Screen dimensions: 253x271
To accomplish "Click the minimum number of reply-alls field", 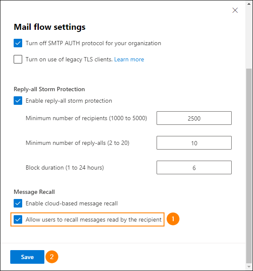I will 194,143.
